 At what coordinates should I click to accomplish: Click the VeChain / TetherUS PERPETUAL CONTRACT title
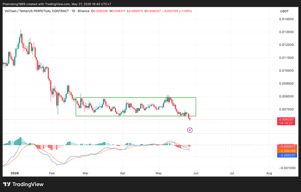(x=37, y=11)
